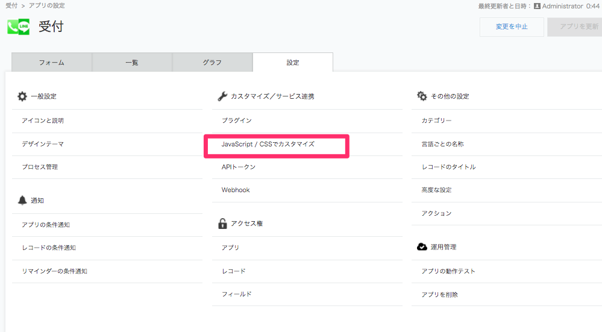Open プロセス管理 settings

(x=40, y=167)
